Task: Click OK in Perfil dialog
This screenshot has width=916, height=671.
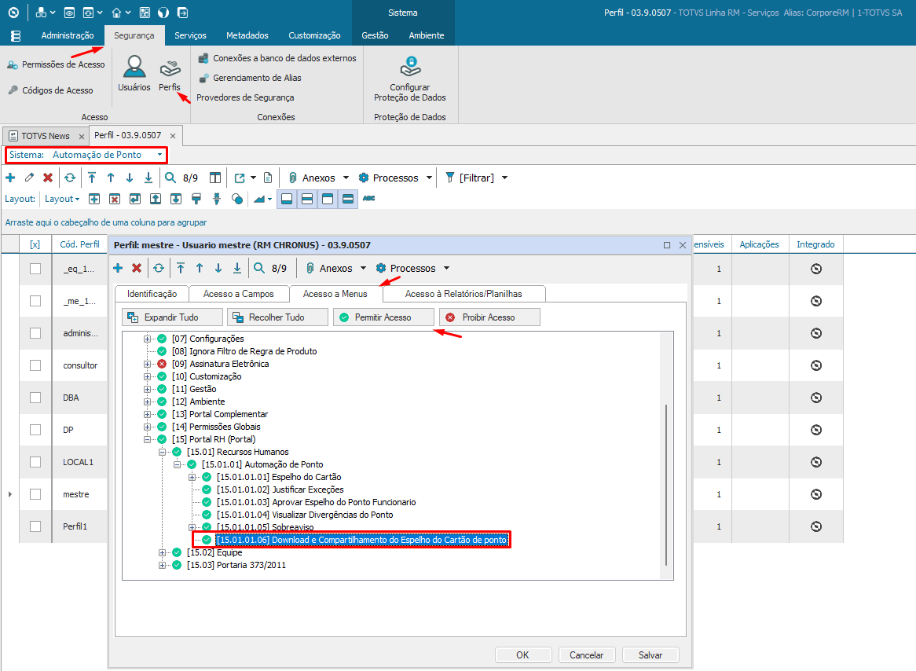Action: pos(523,655)
